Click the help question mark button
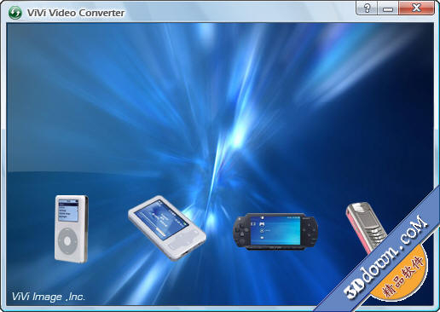Image resolution: width=440 pixels, height=312 pixels. [367, 8]
